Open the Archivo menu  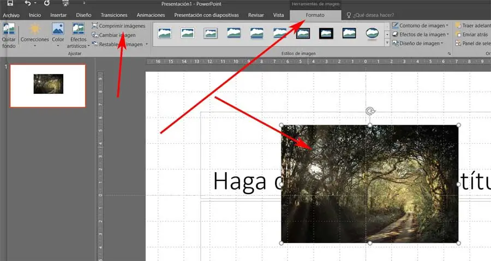(11, 15)
